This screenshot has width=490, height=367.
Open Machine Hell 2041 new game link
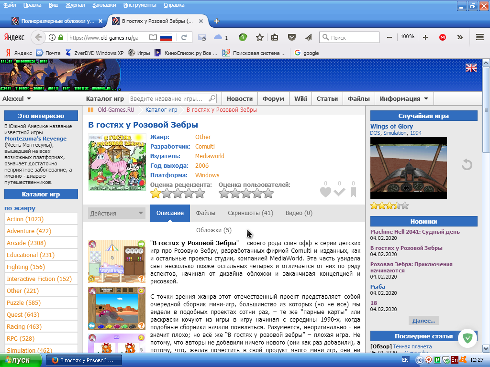click(x=415, y=232)
